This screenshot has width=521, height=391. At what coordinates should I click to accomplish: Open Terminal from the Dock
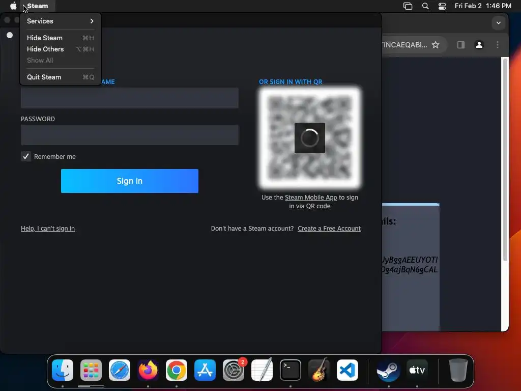(x=291, y=370)
